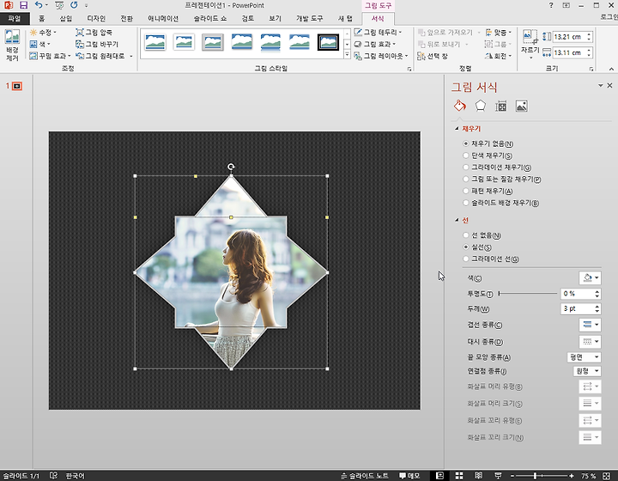Apply black double frame picture style
This screenshot has width=618, height=481.
(x=328, y=42)
